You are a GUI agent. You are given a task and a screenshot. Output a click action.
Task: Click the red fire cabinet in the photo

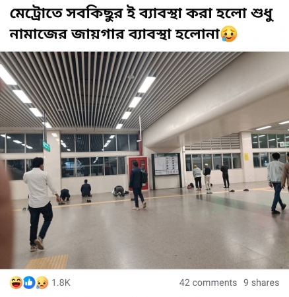tap(139, 172)
